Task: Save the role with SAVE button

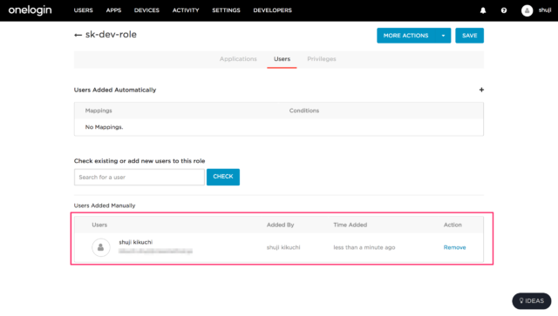Action: pyautogui.click(x=469, y=36)
